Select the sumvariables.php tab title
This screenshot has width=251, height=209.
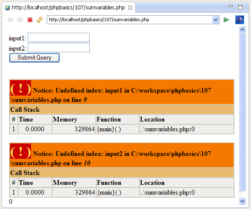tap(68, 8)
